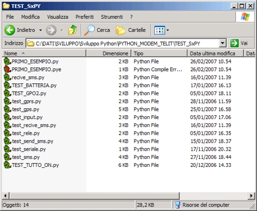Click the red PRIMO_ESEMPIO.pye error icon
Viewport: 257px width, 211px height.
click(x=8, y=69)
